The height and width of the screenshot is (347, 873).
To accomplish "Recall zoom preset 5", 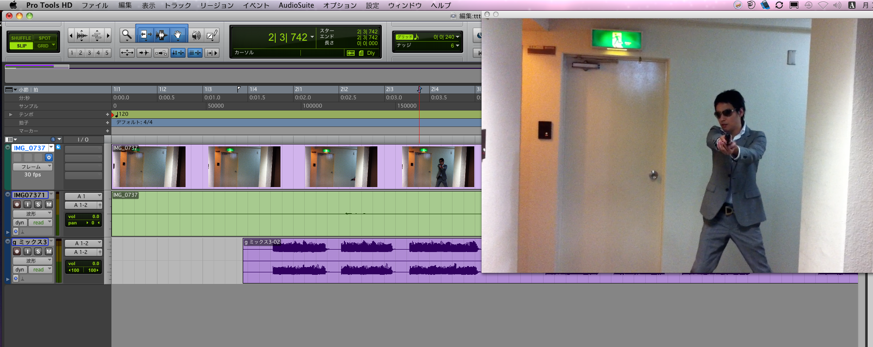I will coord(107,53).
